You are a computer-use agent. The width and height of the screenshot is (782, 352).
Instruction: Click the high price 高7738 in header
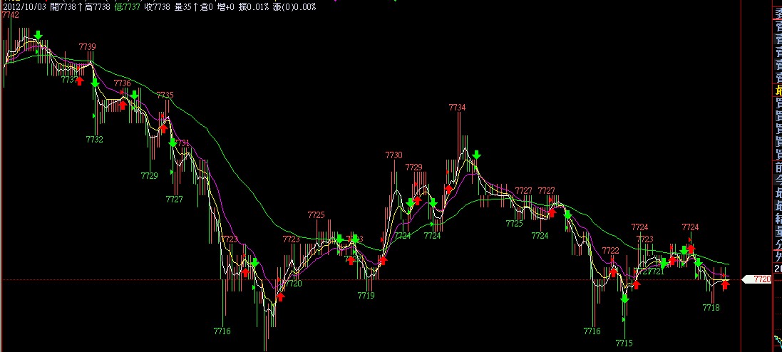point(97,7)
